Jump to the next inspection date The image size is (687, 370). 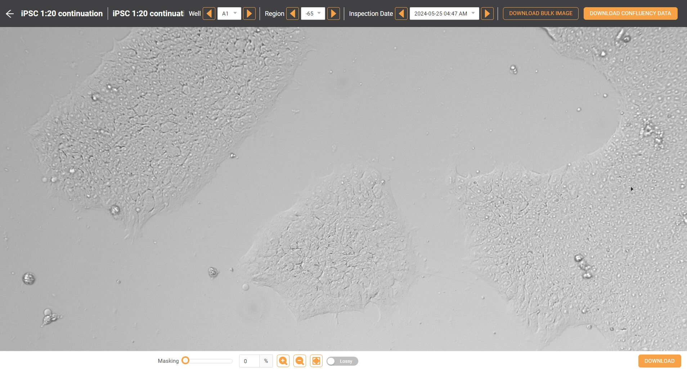[x=487, y=13]
